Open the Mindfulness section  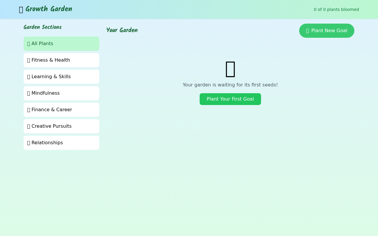click(x=61, y=93)
